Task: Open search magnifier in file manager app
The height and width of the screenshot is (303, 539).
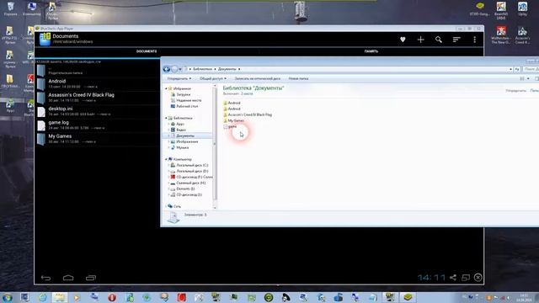Action: tap(439, 40)
